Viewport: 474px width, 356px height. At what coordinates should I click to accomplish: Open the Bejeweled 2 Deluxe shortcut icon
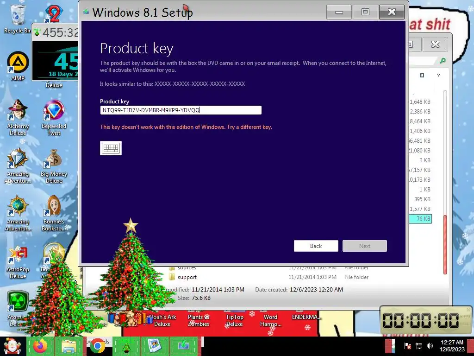(x=54, y=14)
